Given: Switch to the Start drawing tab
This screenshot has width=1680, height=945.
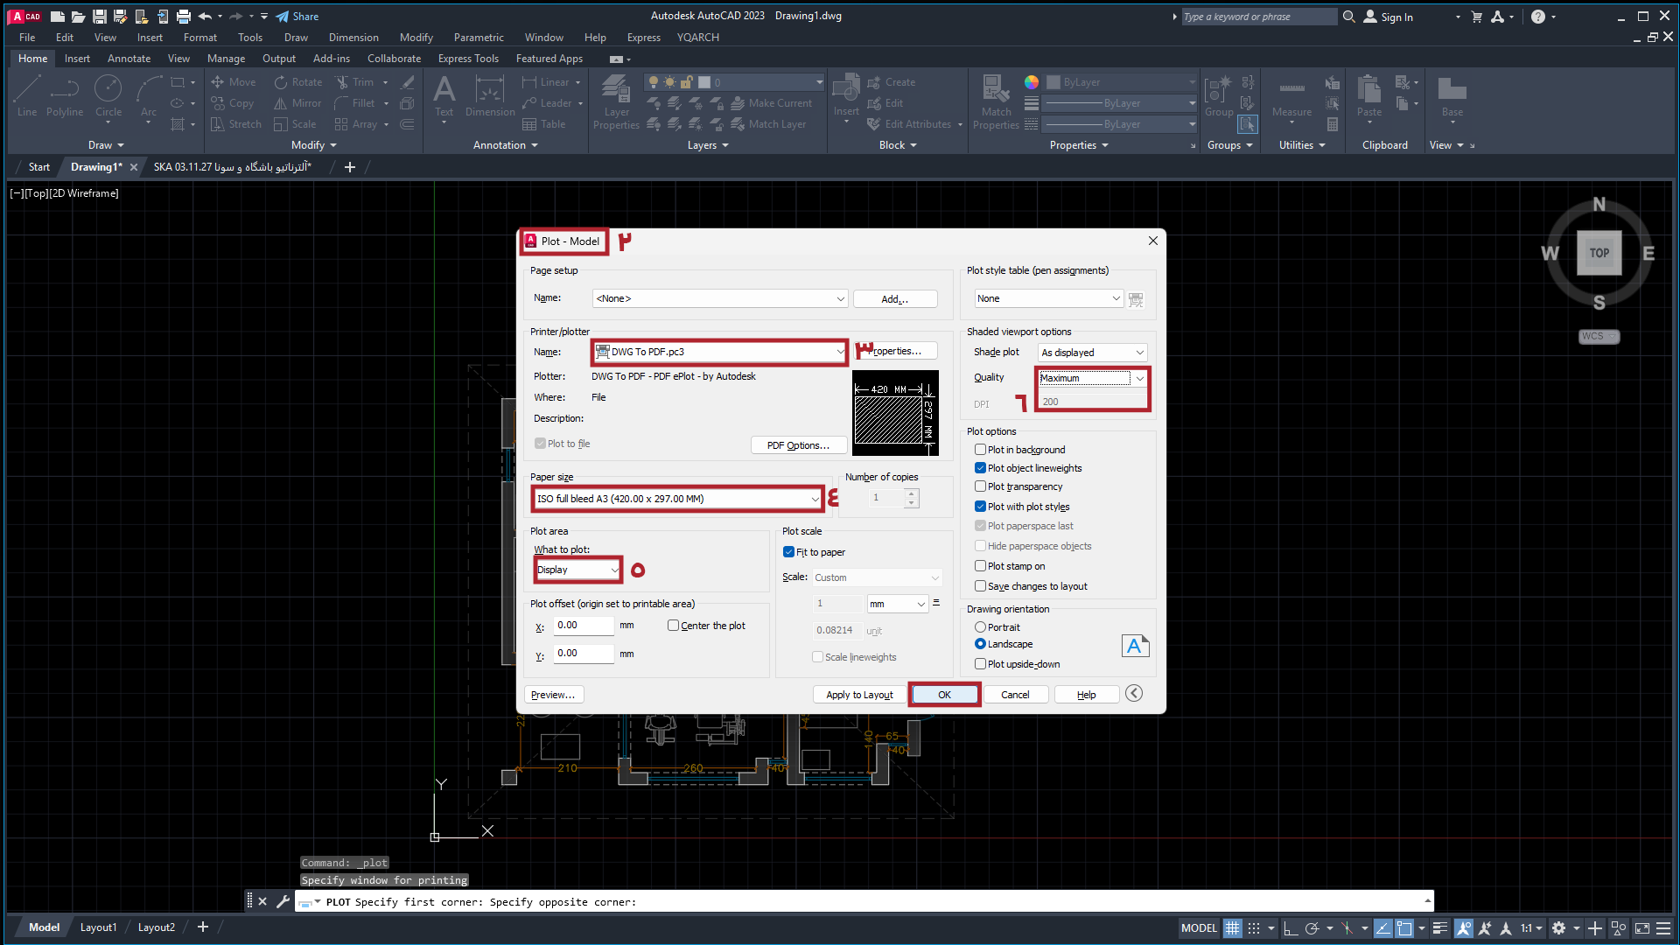Looking at the screenshot, I should click(39, 167).
